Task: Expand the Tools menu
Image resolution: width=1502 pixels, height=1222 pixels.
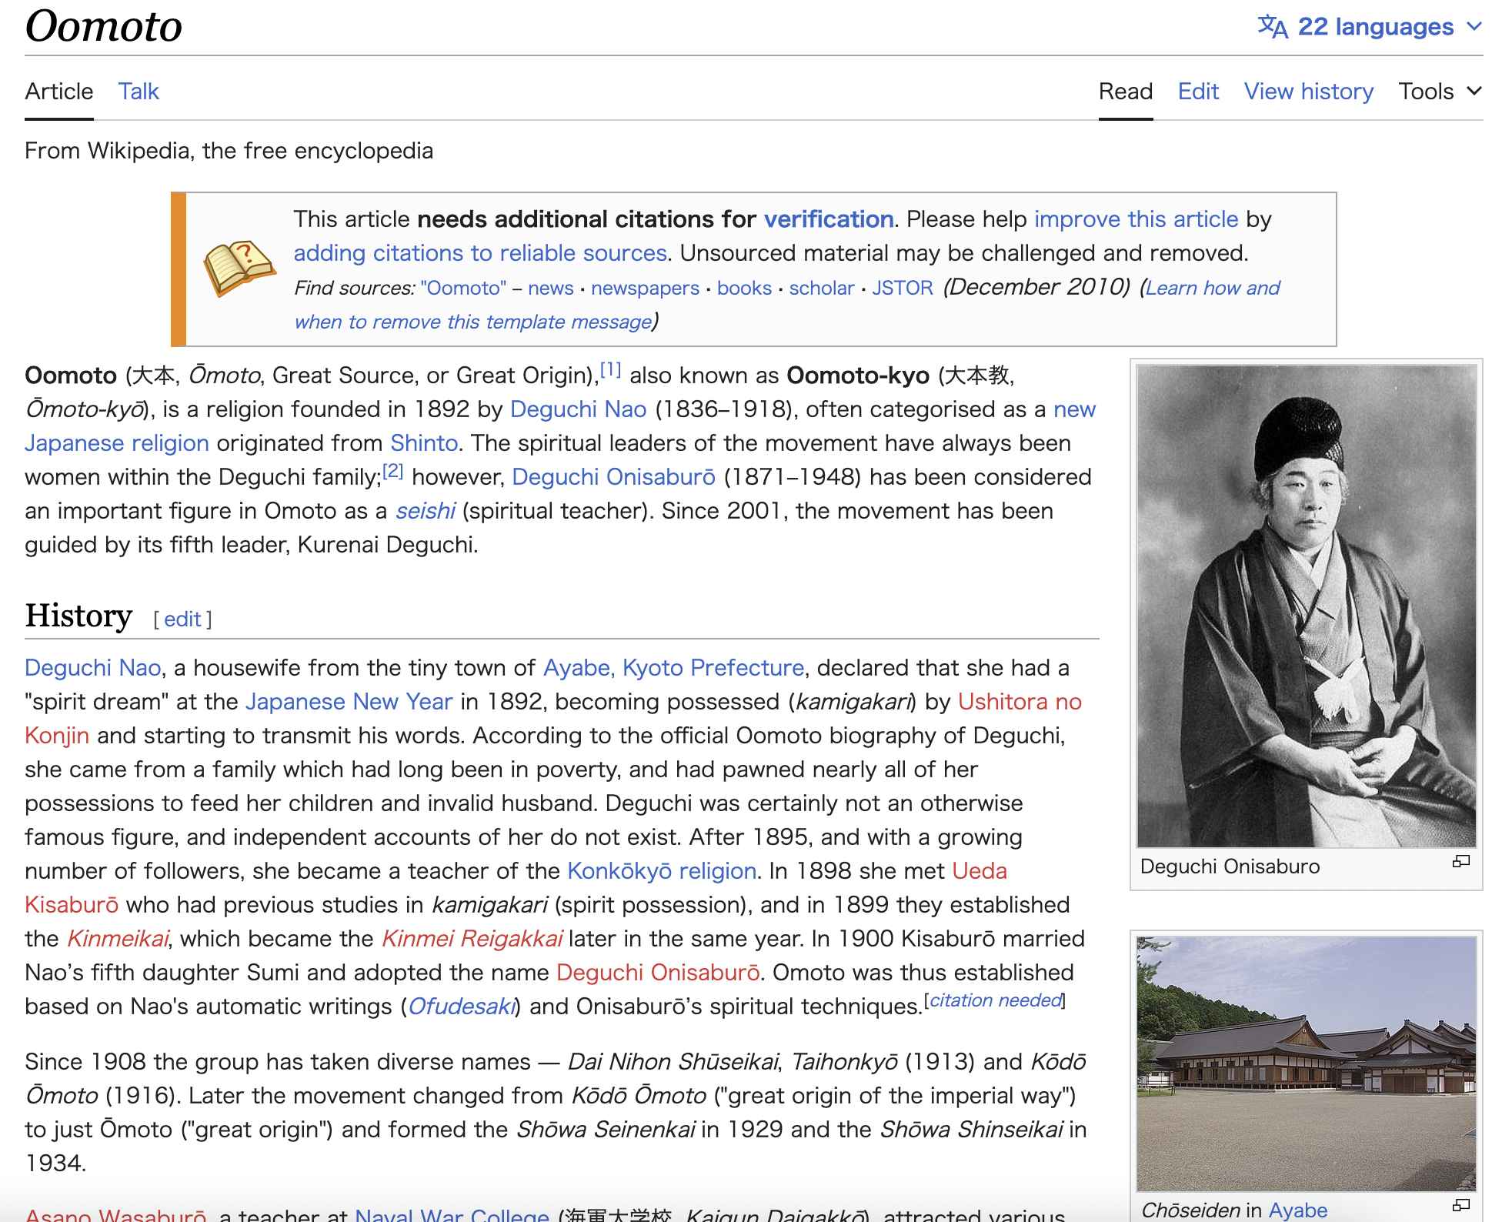Action: (x=1440, y=92)
